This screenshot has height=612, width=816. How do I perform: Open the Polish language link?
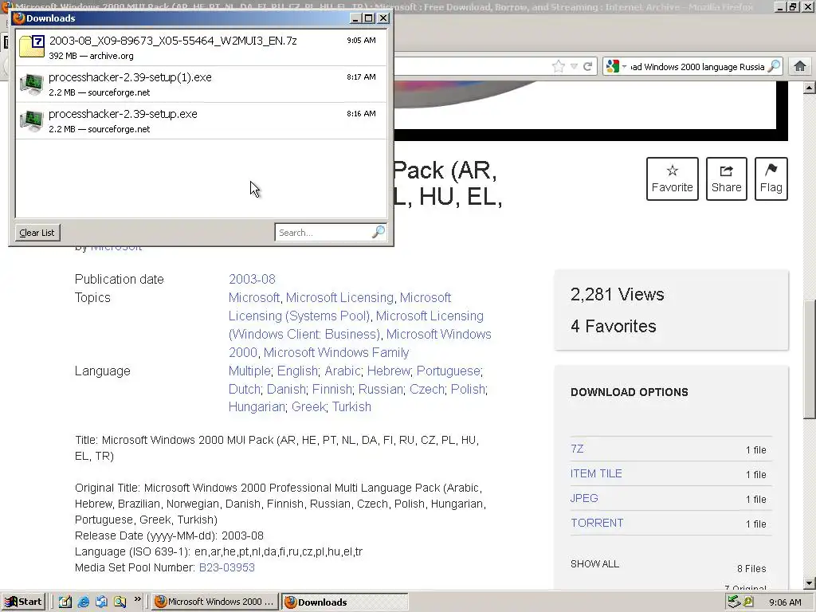pyautogui.click(x=468, y=389)
